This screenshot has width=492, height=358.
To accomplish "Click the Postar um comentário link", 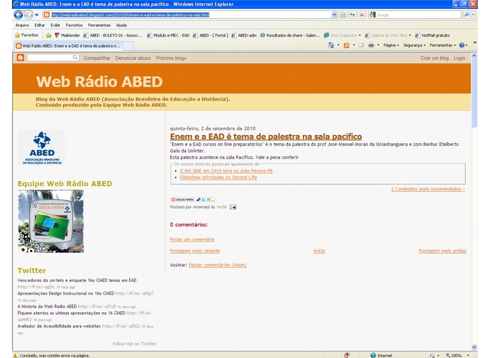I will 192,239.
